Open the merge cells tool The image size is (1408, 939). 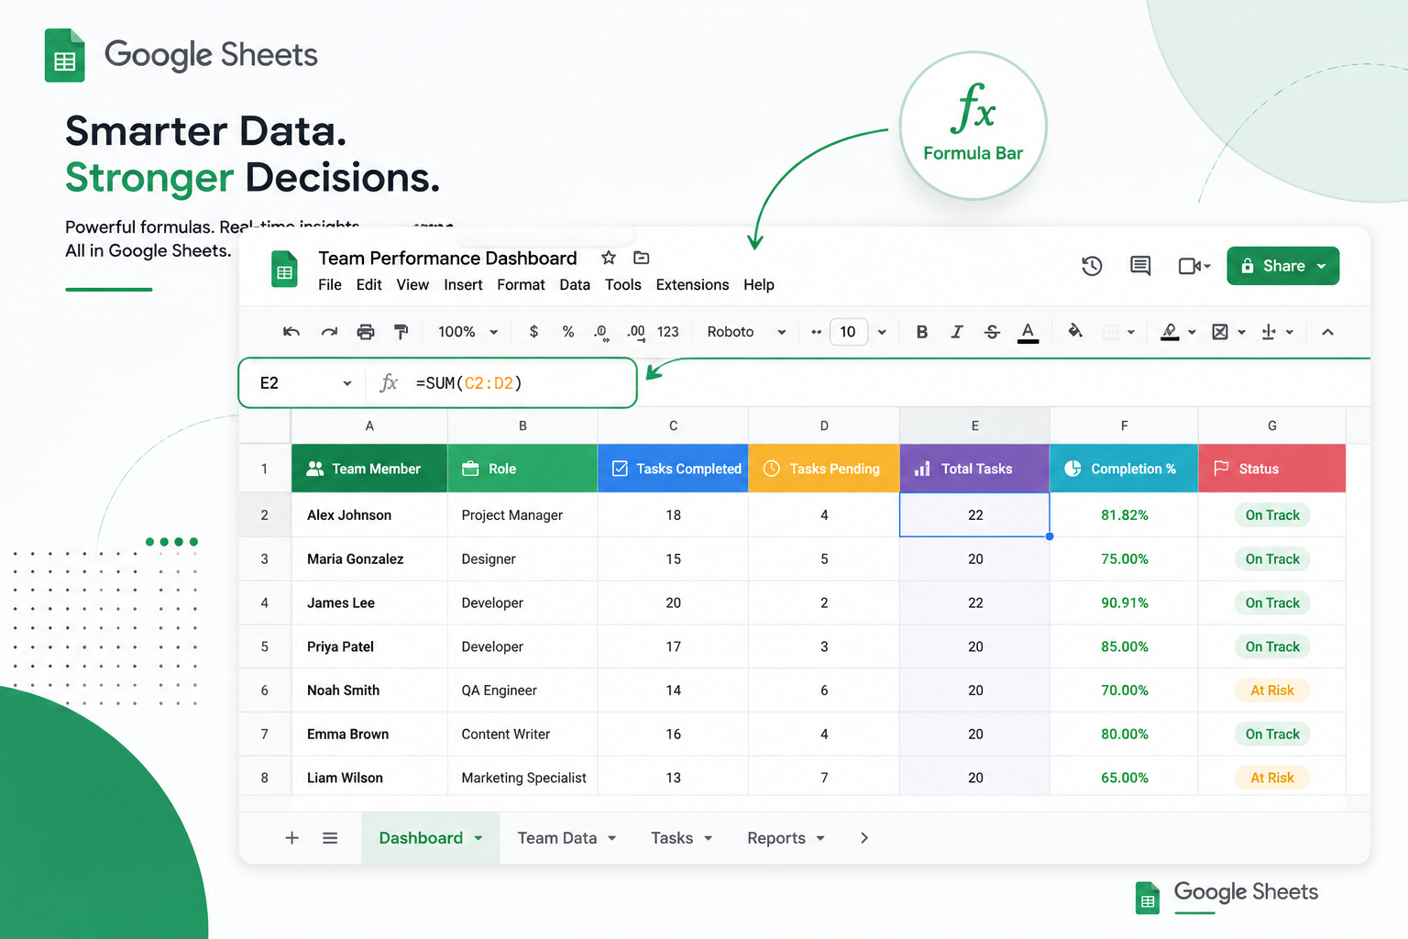1220,332
